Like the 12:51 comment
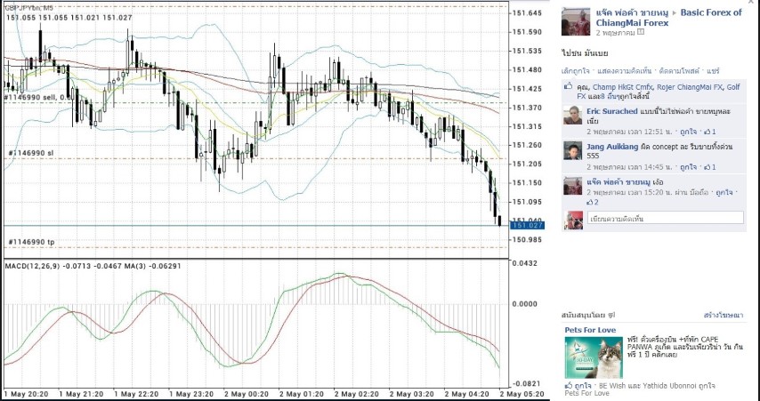Image resolution: width=760 pixels, height=401 pixels. pos(688,132)
